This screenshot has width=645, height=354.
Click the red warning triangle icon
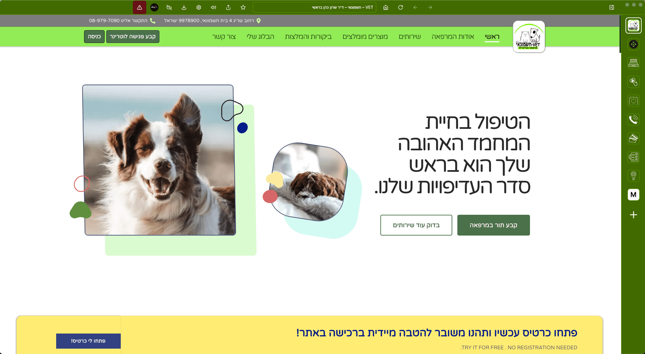point(140,7)
